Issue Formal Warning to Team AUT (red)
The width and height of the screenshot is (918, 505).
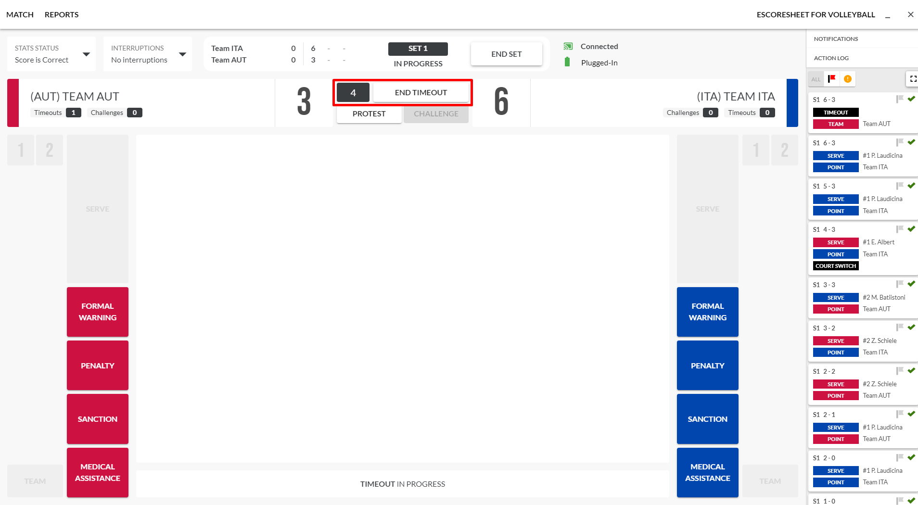click(98, 312)
